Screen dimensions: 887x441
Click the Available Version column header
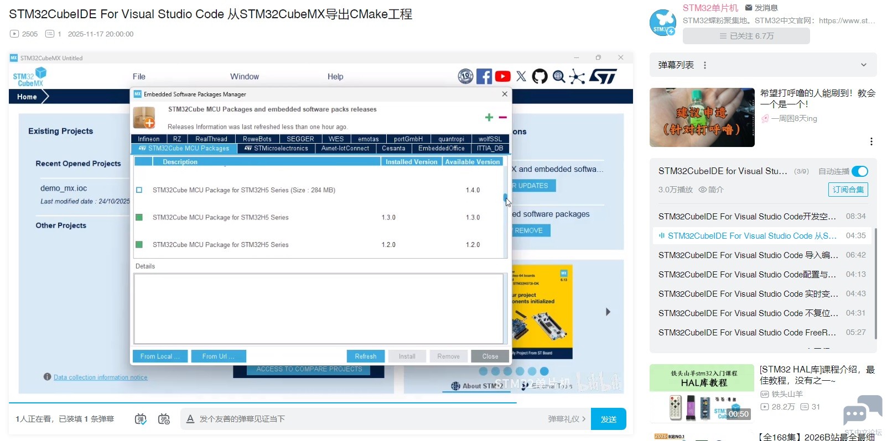473,162
